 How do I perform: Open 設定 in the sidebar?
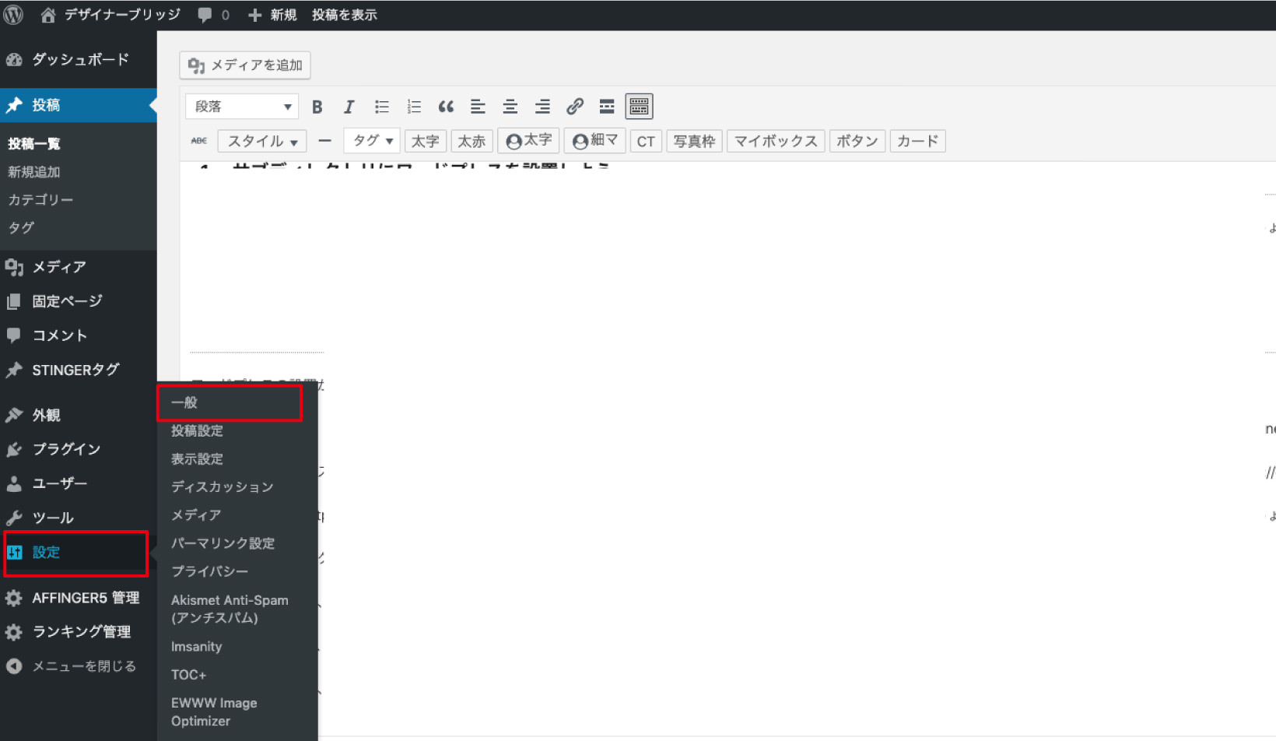coord(46,553)
